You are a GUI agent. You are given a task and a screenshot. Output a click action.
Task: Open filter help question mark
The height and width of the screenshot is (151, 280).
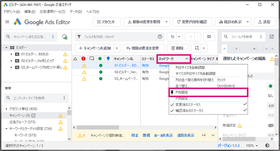pos(160,37)
